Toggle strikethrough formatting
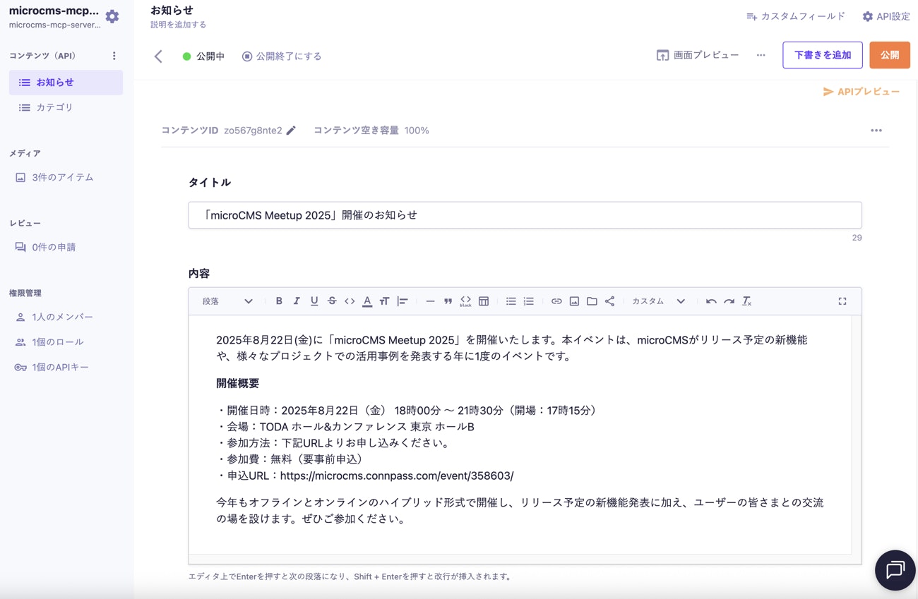Viewport: 918px width, 599px height. click(332, 301)
